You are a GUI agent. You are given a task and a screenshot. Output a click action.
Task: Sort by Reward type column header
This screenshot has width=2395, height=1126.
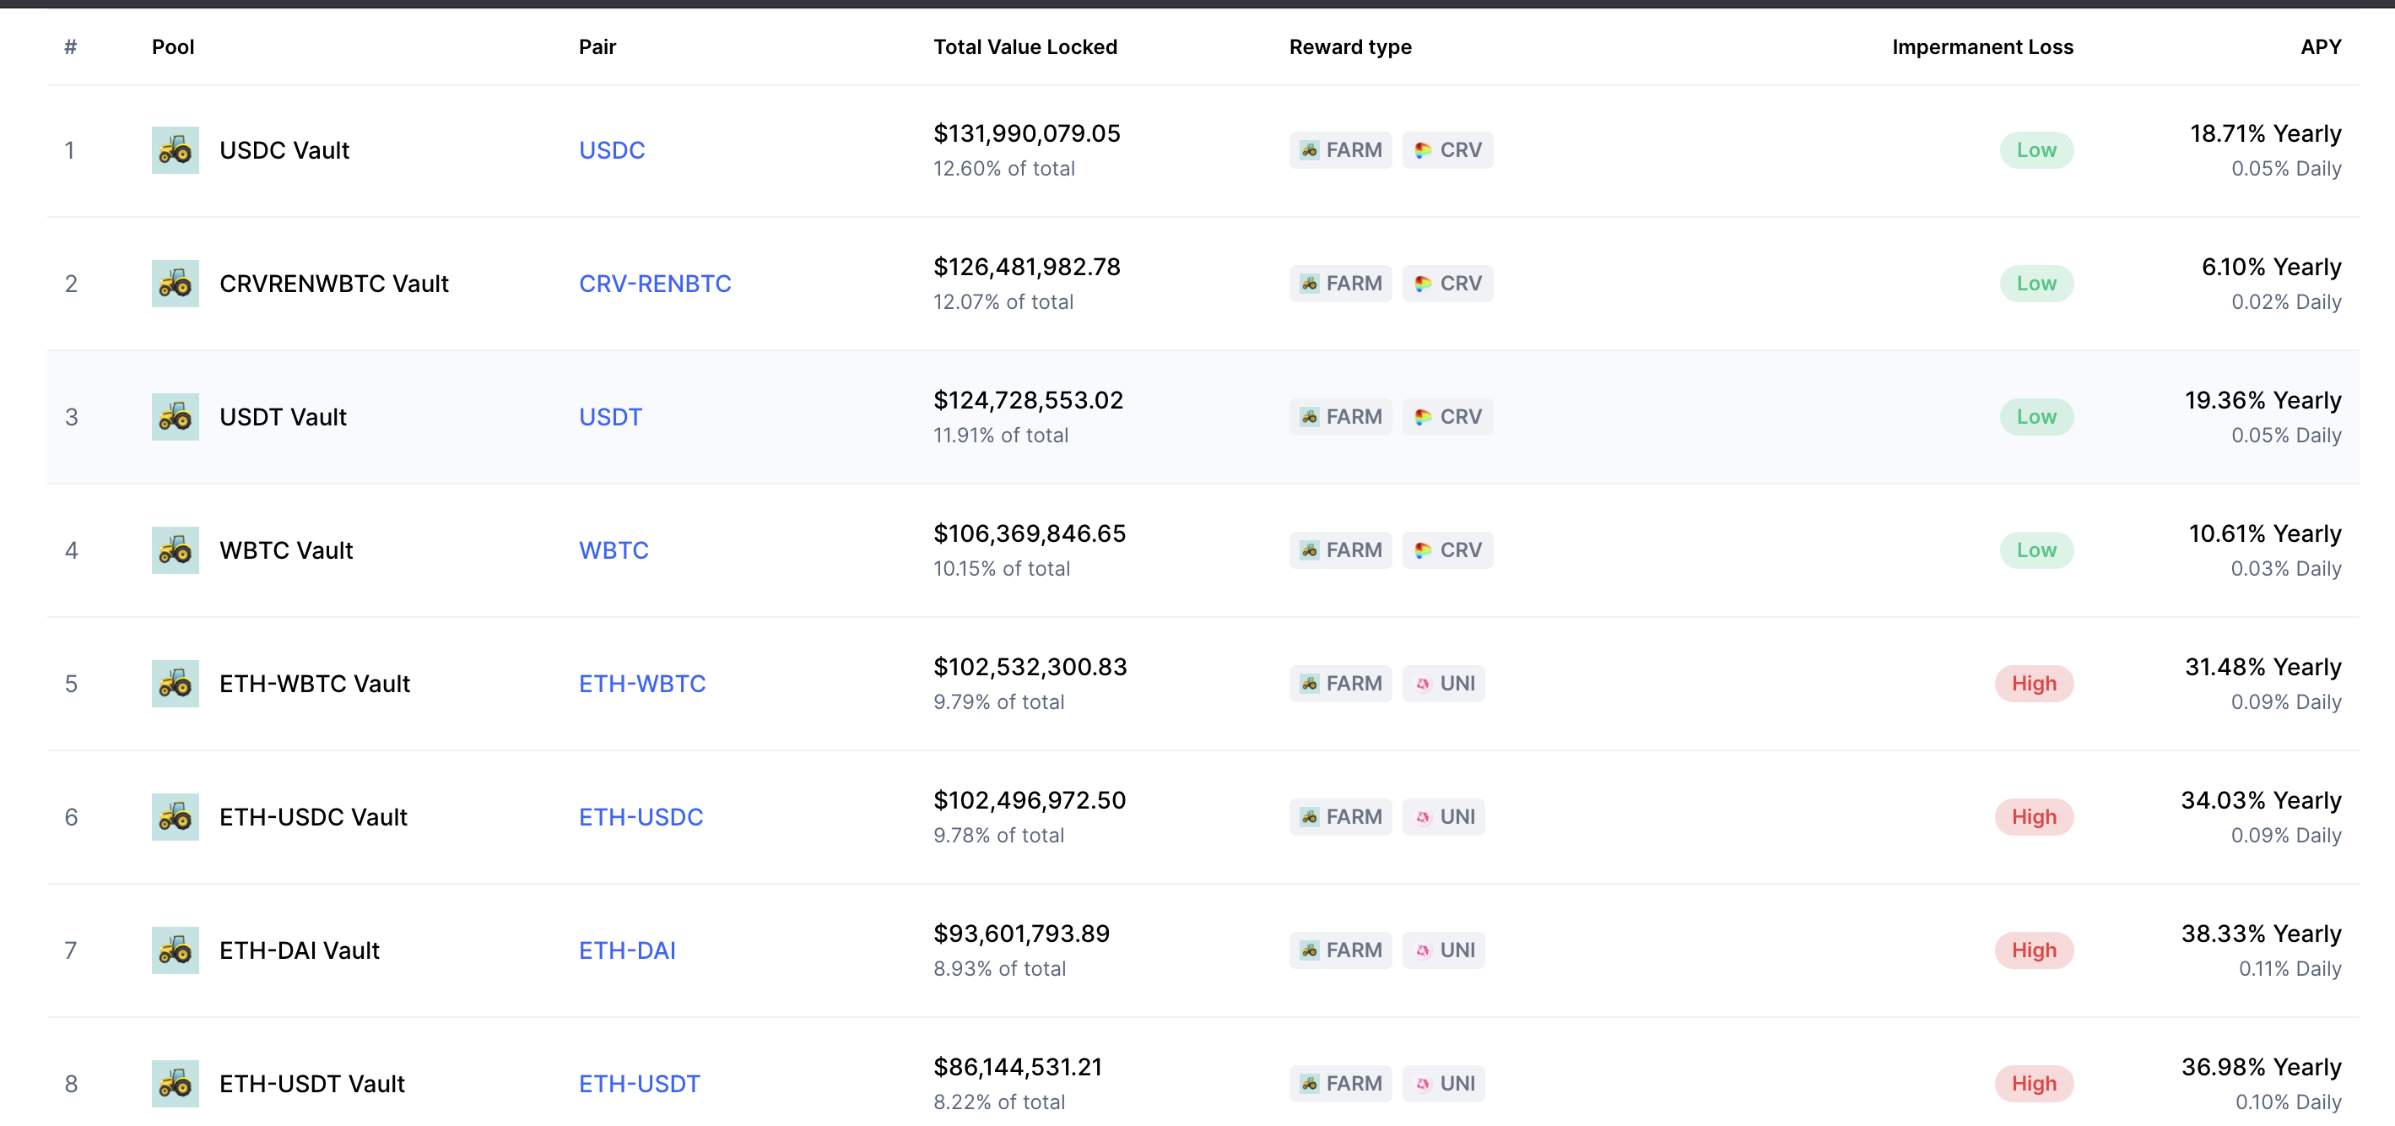click(x=1350, y=46)
